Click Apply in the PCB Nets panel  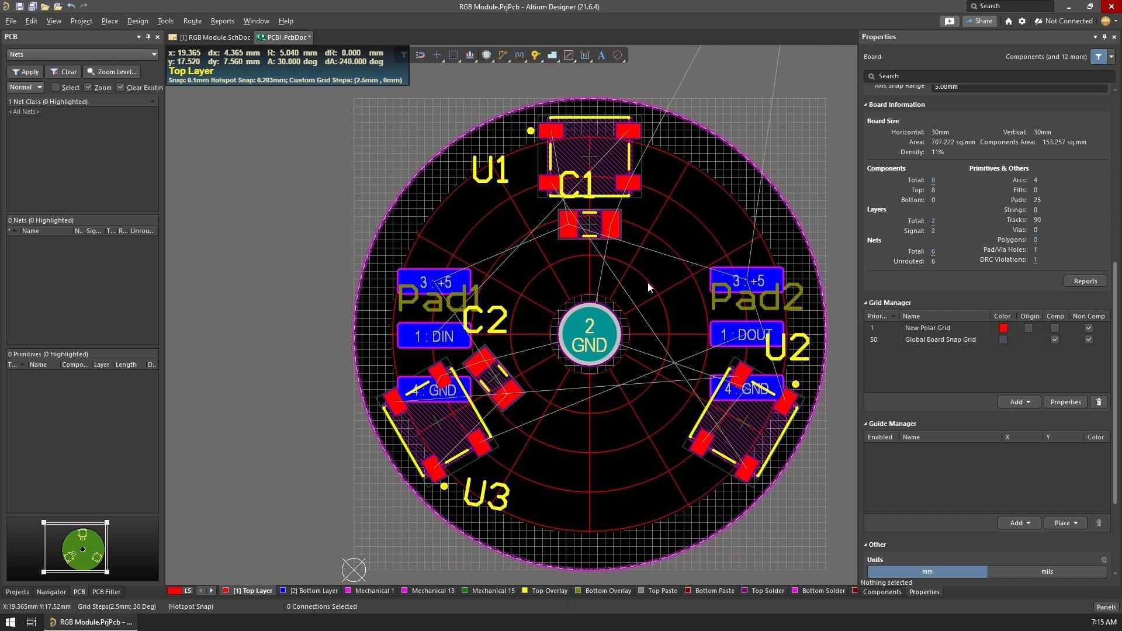tap(25, 71)
